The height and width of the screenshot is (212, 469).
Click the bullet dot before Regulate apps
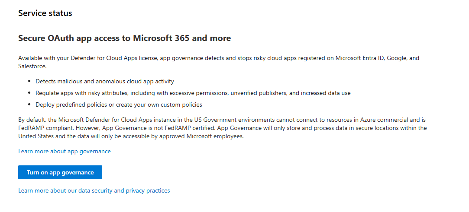tap(29, 93)
